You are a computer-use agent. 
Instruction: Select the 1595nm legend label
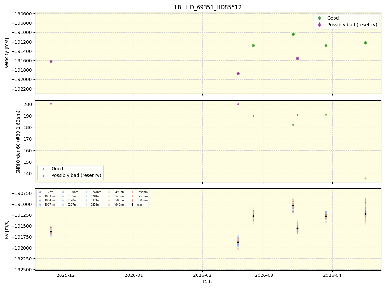tap(119, 200)
